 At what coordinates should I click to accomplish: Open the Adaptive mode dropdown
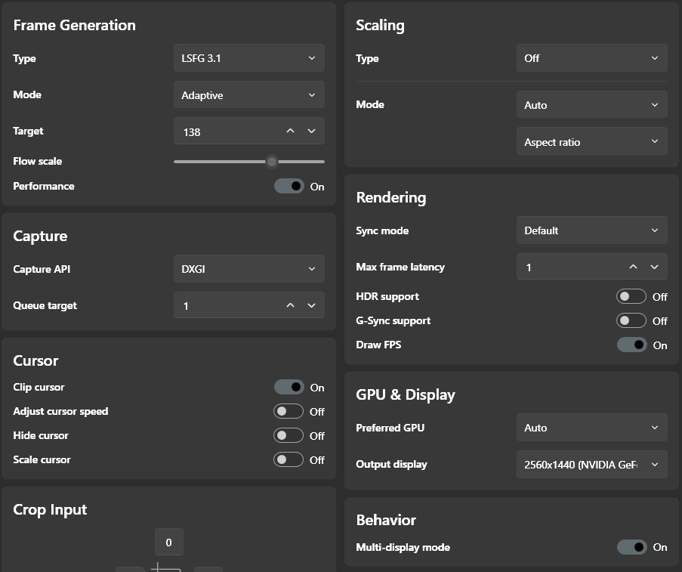tap(248, 95)
